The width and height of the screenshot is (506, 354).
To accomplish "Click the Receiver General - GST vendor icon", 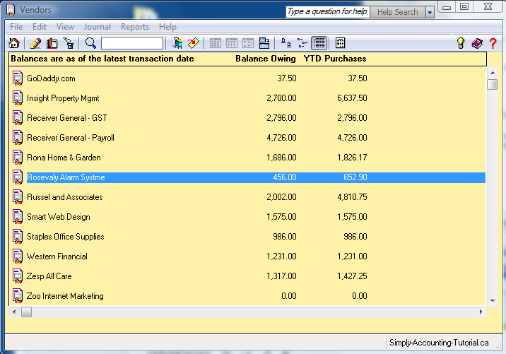I will click(x=18, y=118).
